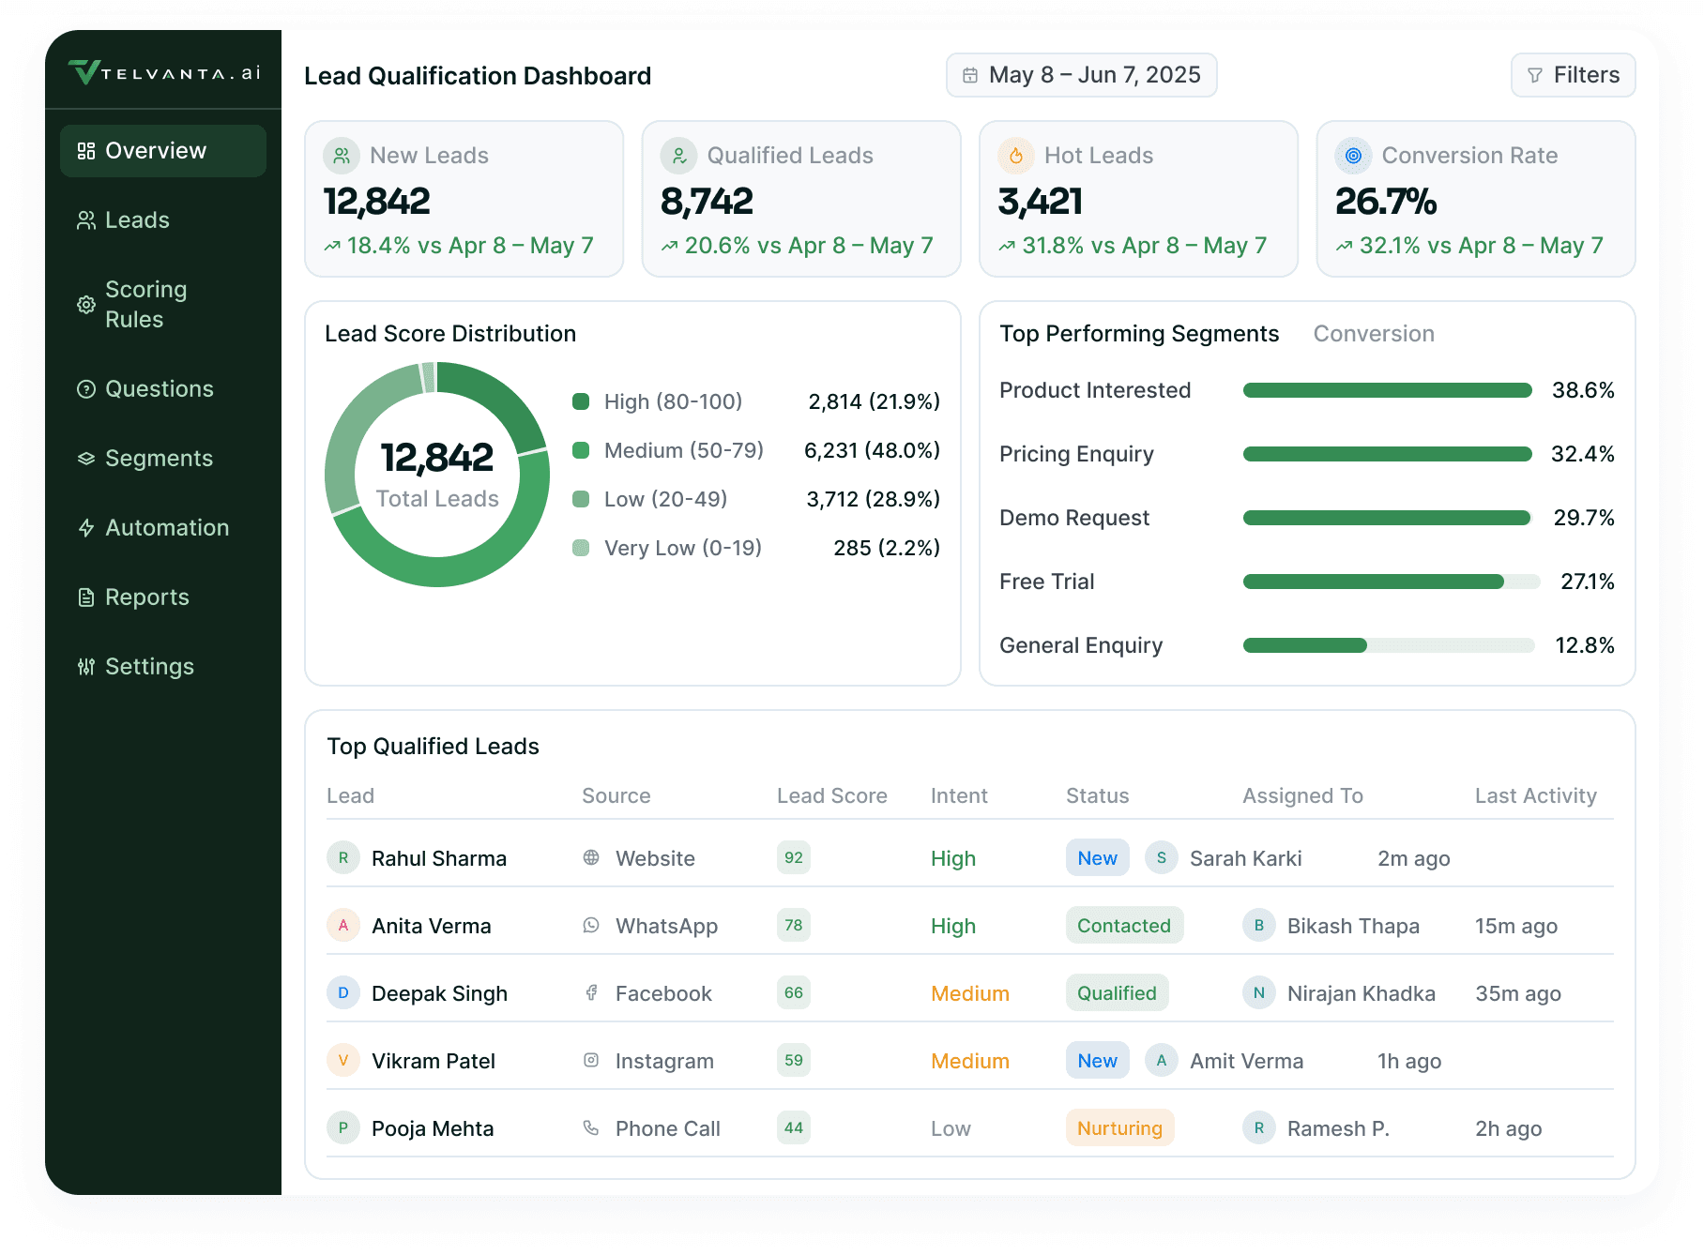Click the High (80-100) legend swatch

pyautogui.click(x=581, y=401)
